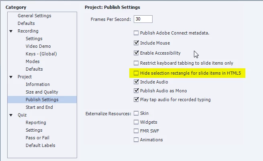Open General Settings category
Viewport: 263px width, 161px height.
[35, 16]
